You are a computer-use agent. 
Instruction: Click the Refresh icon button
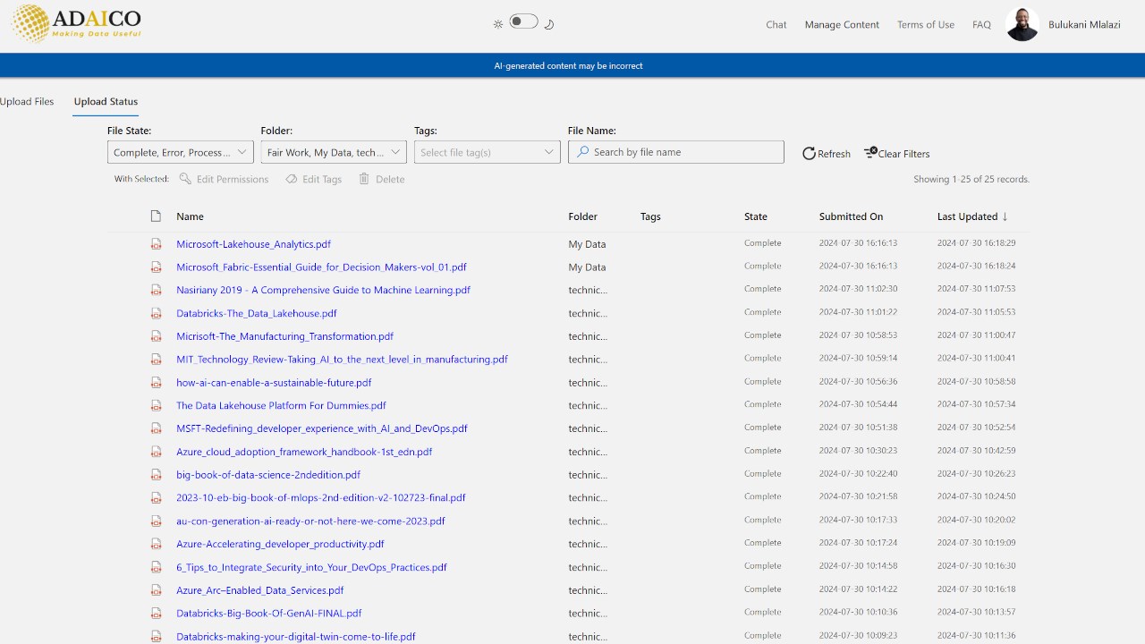coord(809,153)
